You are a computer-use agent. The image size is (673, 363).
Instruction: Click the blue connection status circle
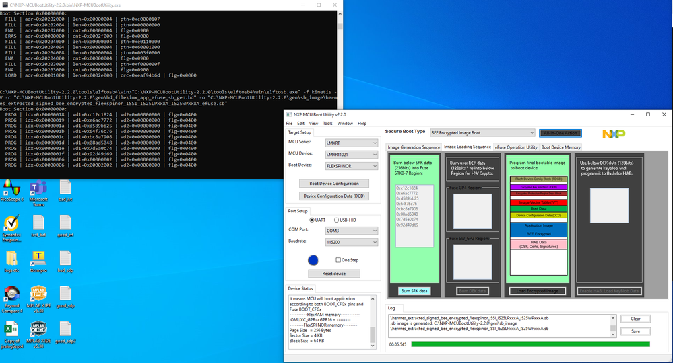pos(313,260)
